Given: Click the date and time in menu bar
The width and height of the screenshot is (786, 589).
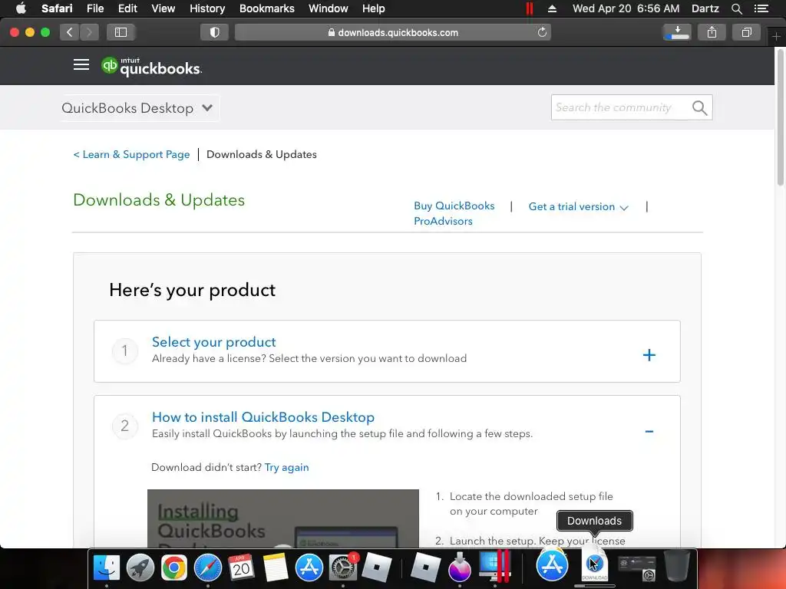Looking at the screenshot, I should coord(626,8).
